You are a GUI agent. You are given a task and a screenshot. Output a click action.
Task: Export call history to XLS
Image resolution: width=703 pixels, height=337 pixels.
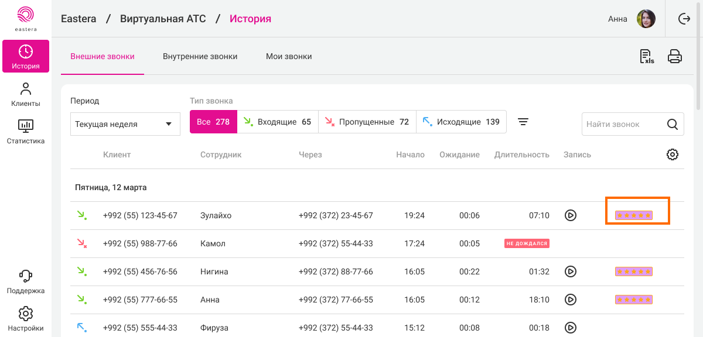(x=647, y=57)
